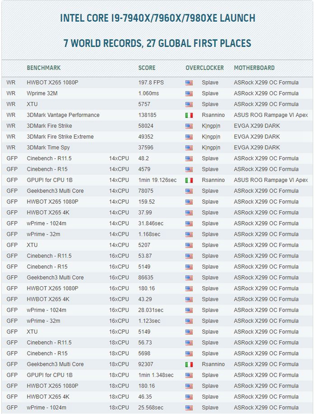Click the US flag in the Geekbench3 Multi Core 14xCPU row

pyautogui.click(x=189, y=191)
